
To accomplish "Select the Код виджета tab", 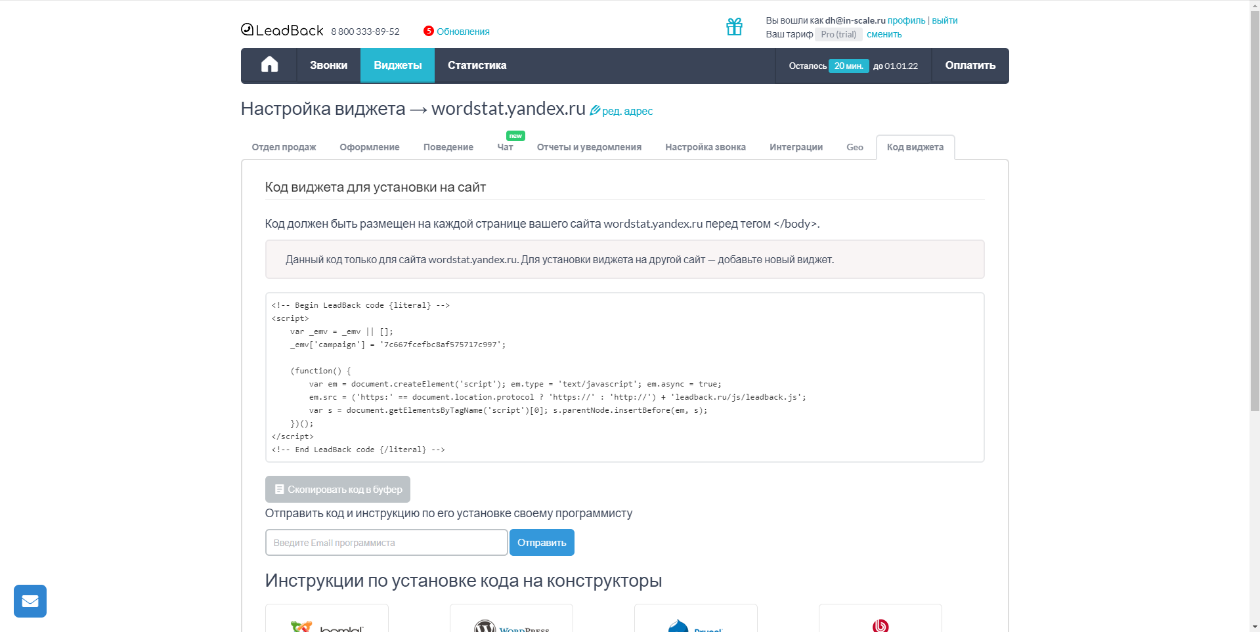I will [915, 147].
